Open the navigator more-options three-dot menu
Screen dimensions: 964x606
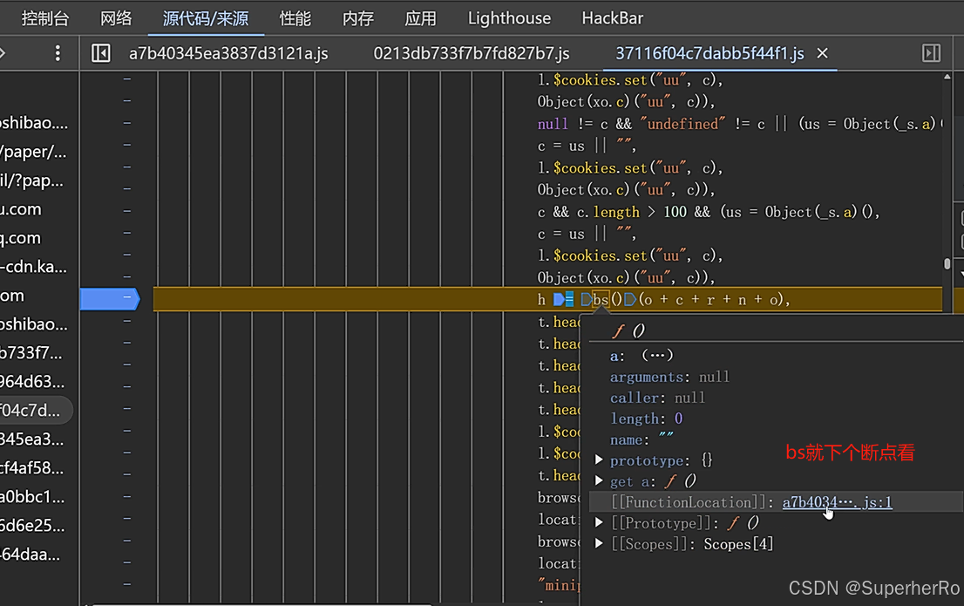pyautogui.click(x=58, y=53)
